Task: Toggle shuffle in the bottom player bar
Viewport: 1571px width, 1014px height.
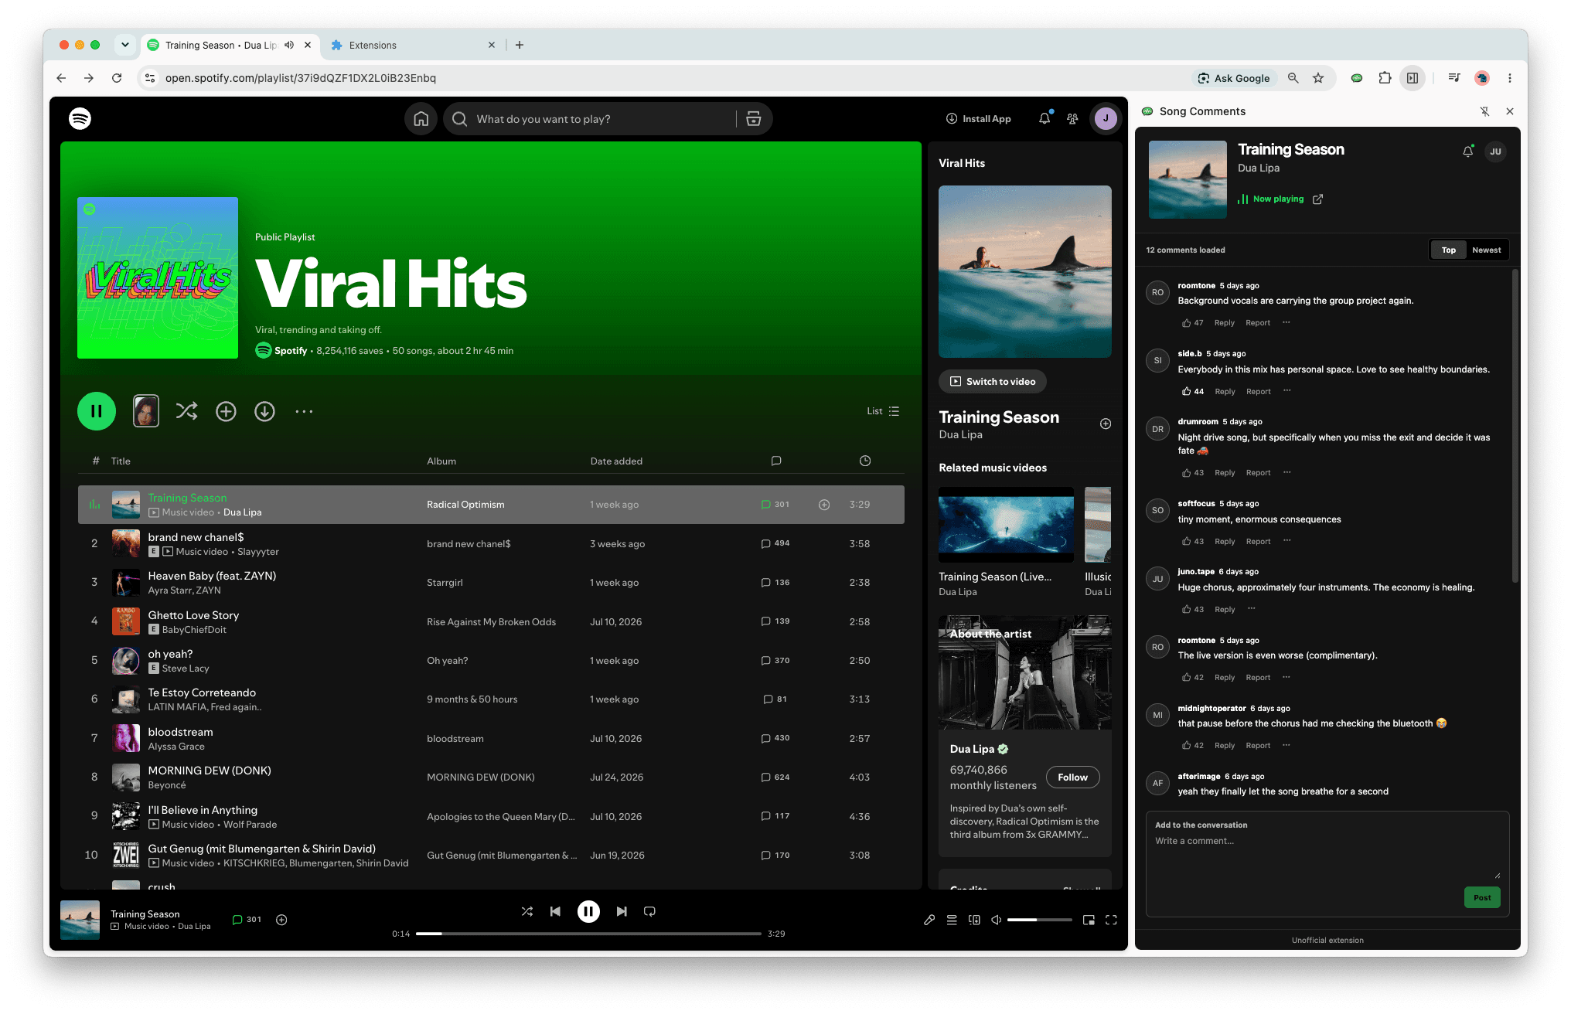Action: (527, 911)
